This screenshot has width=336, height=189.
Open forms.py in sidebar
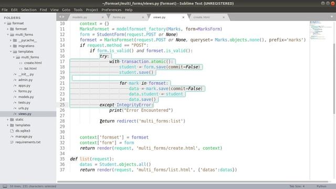tap(25, 91)
